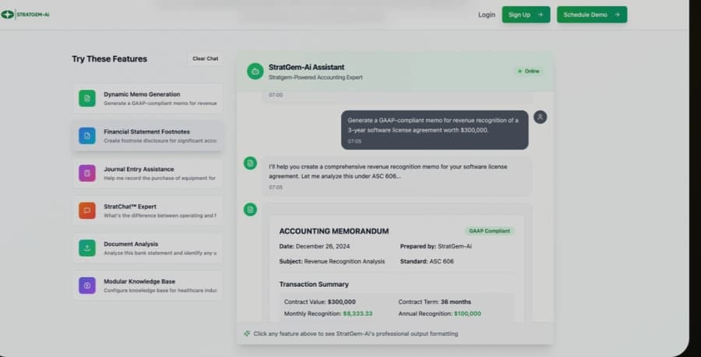This screenshot has height=357, width=701.
Task: Click the ACCOUNTING MEMORANDUM heading
Action: [334, 232]
